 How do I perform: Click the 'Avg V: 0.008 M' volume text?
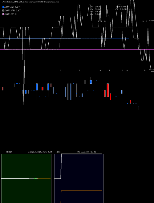(x=122, y=7)
